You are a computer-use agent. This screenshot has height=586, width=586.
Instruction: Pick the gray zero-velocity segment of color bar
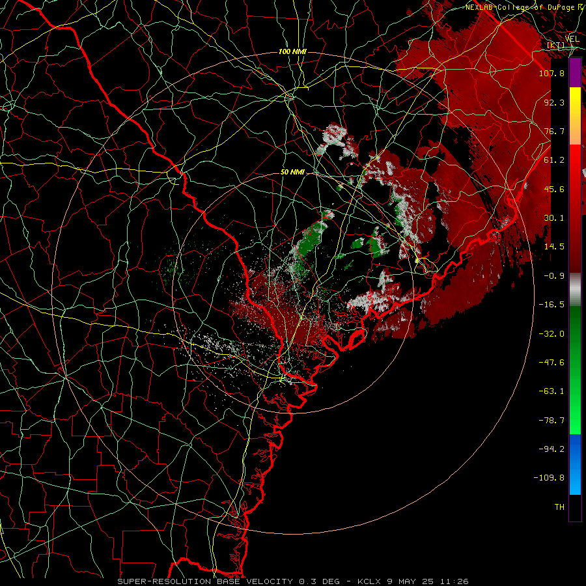click(x=575, y=289)
